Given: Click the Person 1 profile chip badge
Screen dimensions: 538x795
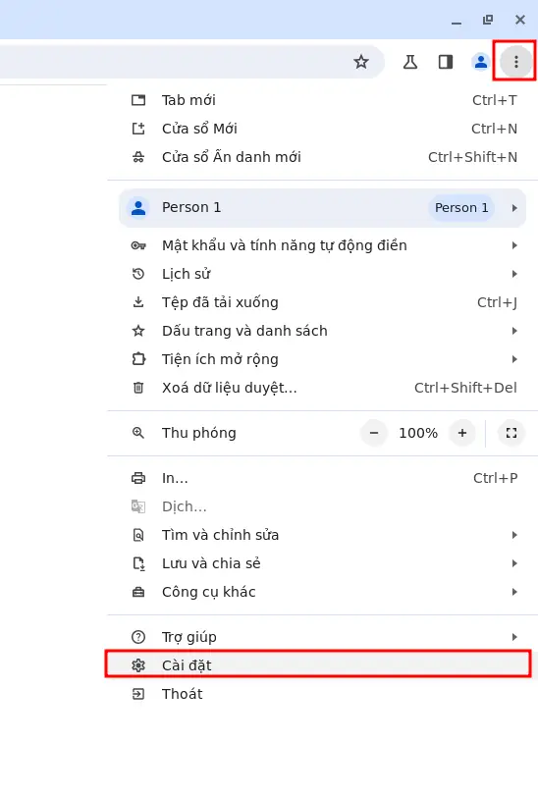Looking at the screenshot, I should click(x=461, y=208).
